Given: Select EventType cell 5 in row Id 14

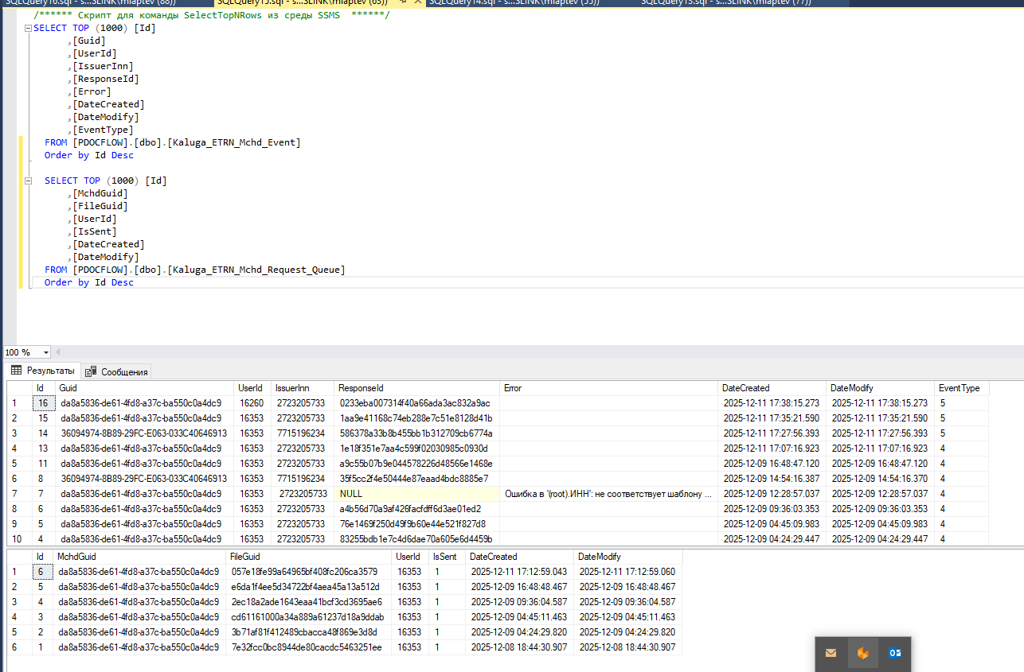Looking at the screenshot, I should [961, 433].
